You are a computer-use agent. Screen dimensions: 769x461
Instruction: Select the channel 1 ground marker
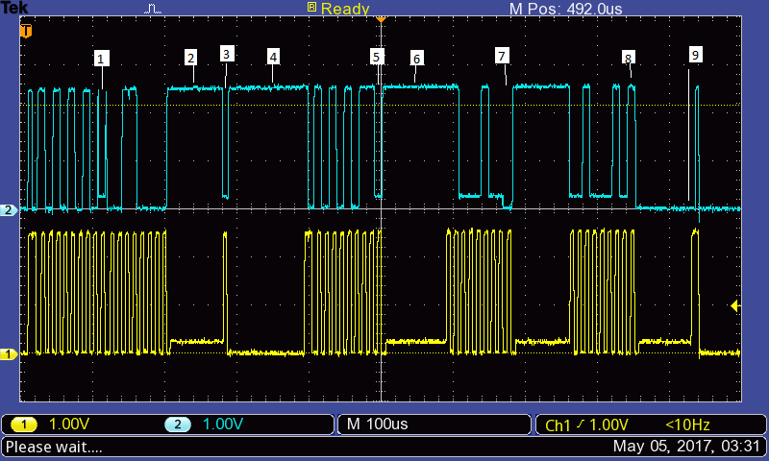pyautogui.click(x=9, y=353)
